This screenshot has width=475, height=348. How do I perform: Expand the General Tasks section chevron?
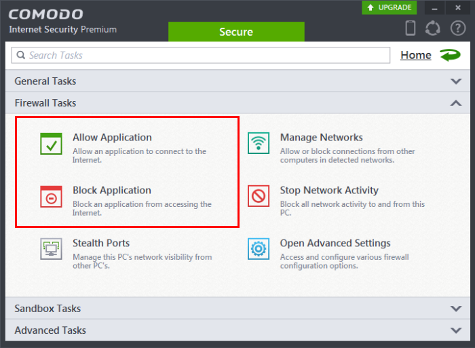point(456,81)
